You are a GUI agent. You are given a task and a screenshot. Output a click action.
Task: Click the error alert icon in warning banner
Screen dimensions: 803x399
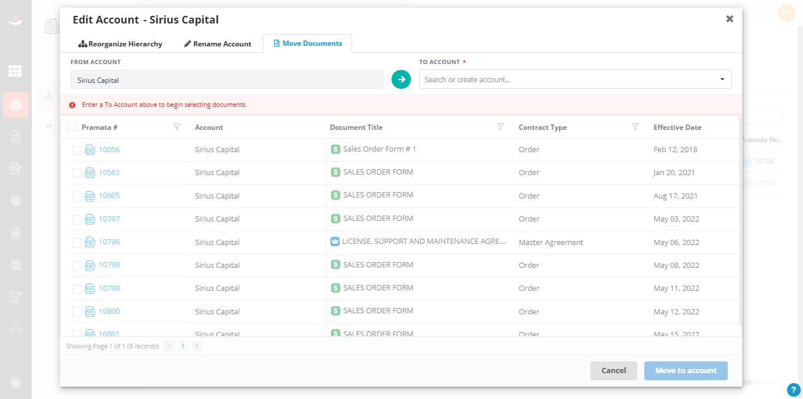tap(72, 105)
